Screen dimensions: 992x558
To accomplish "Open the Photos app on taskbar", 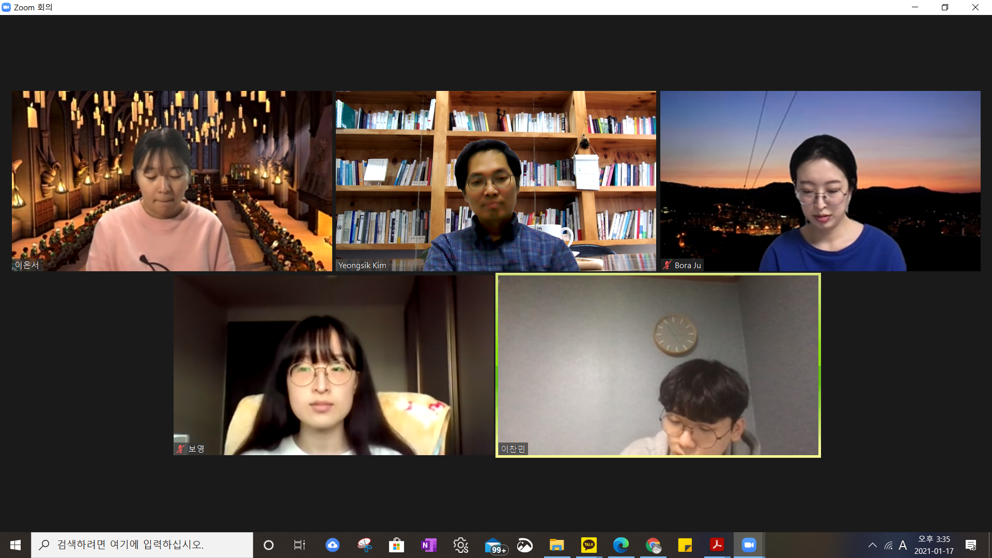I will point(525,545).
